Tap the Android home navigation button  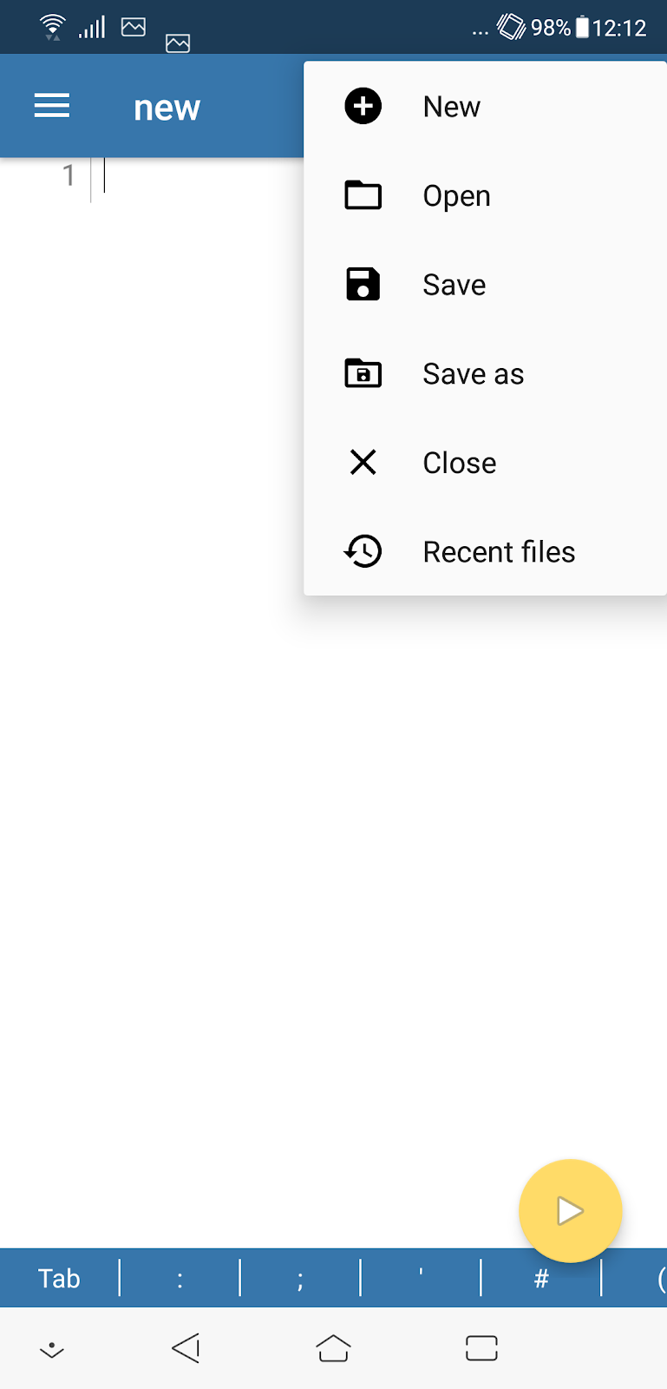click(x=333, y=1348)
